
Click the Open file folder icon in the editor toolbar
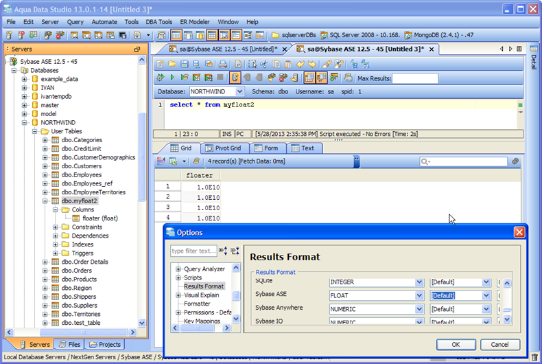point(172,64)
